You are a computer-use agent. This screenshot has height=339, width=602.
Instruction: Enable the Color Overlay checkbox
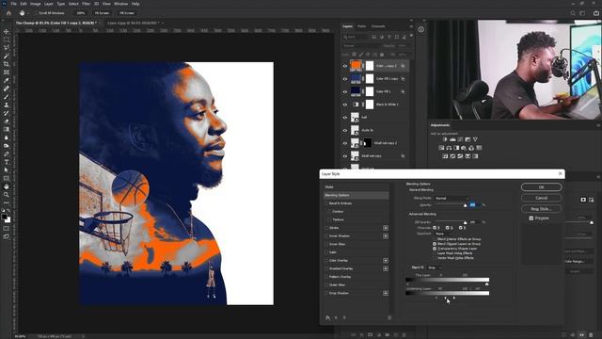click(x=326, y=261)
